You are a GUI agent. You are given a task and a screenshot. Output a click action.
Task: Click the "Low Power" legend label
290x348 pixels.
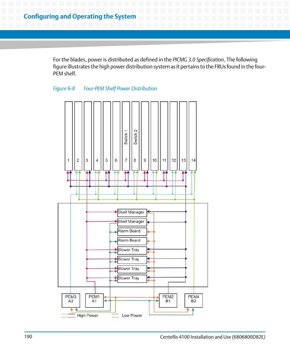pyautogui.click(x=132, y=315)
